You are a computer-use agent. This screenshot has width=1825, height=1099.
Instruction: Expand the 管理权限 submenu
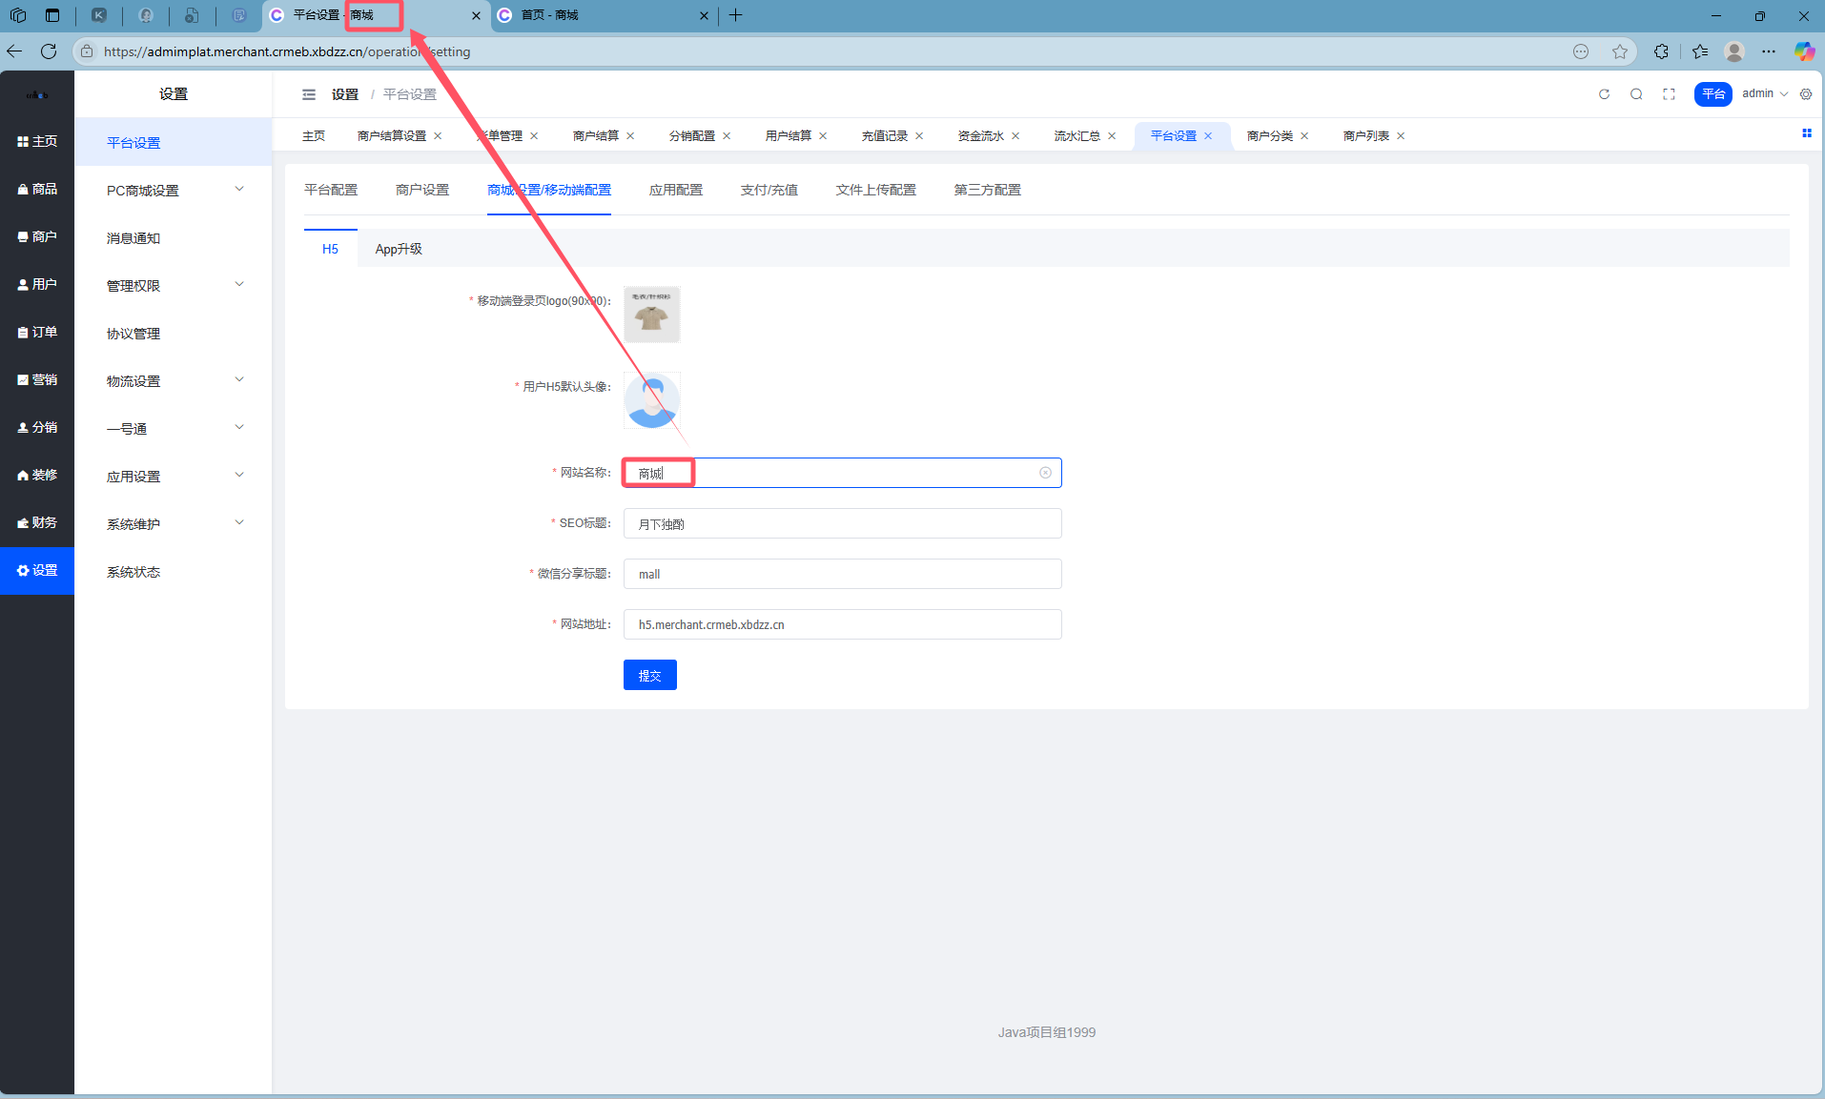coord(174,285)
